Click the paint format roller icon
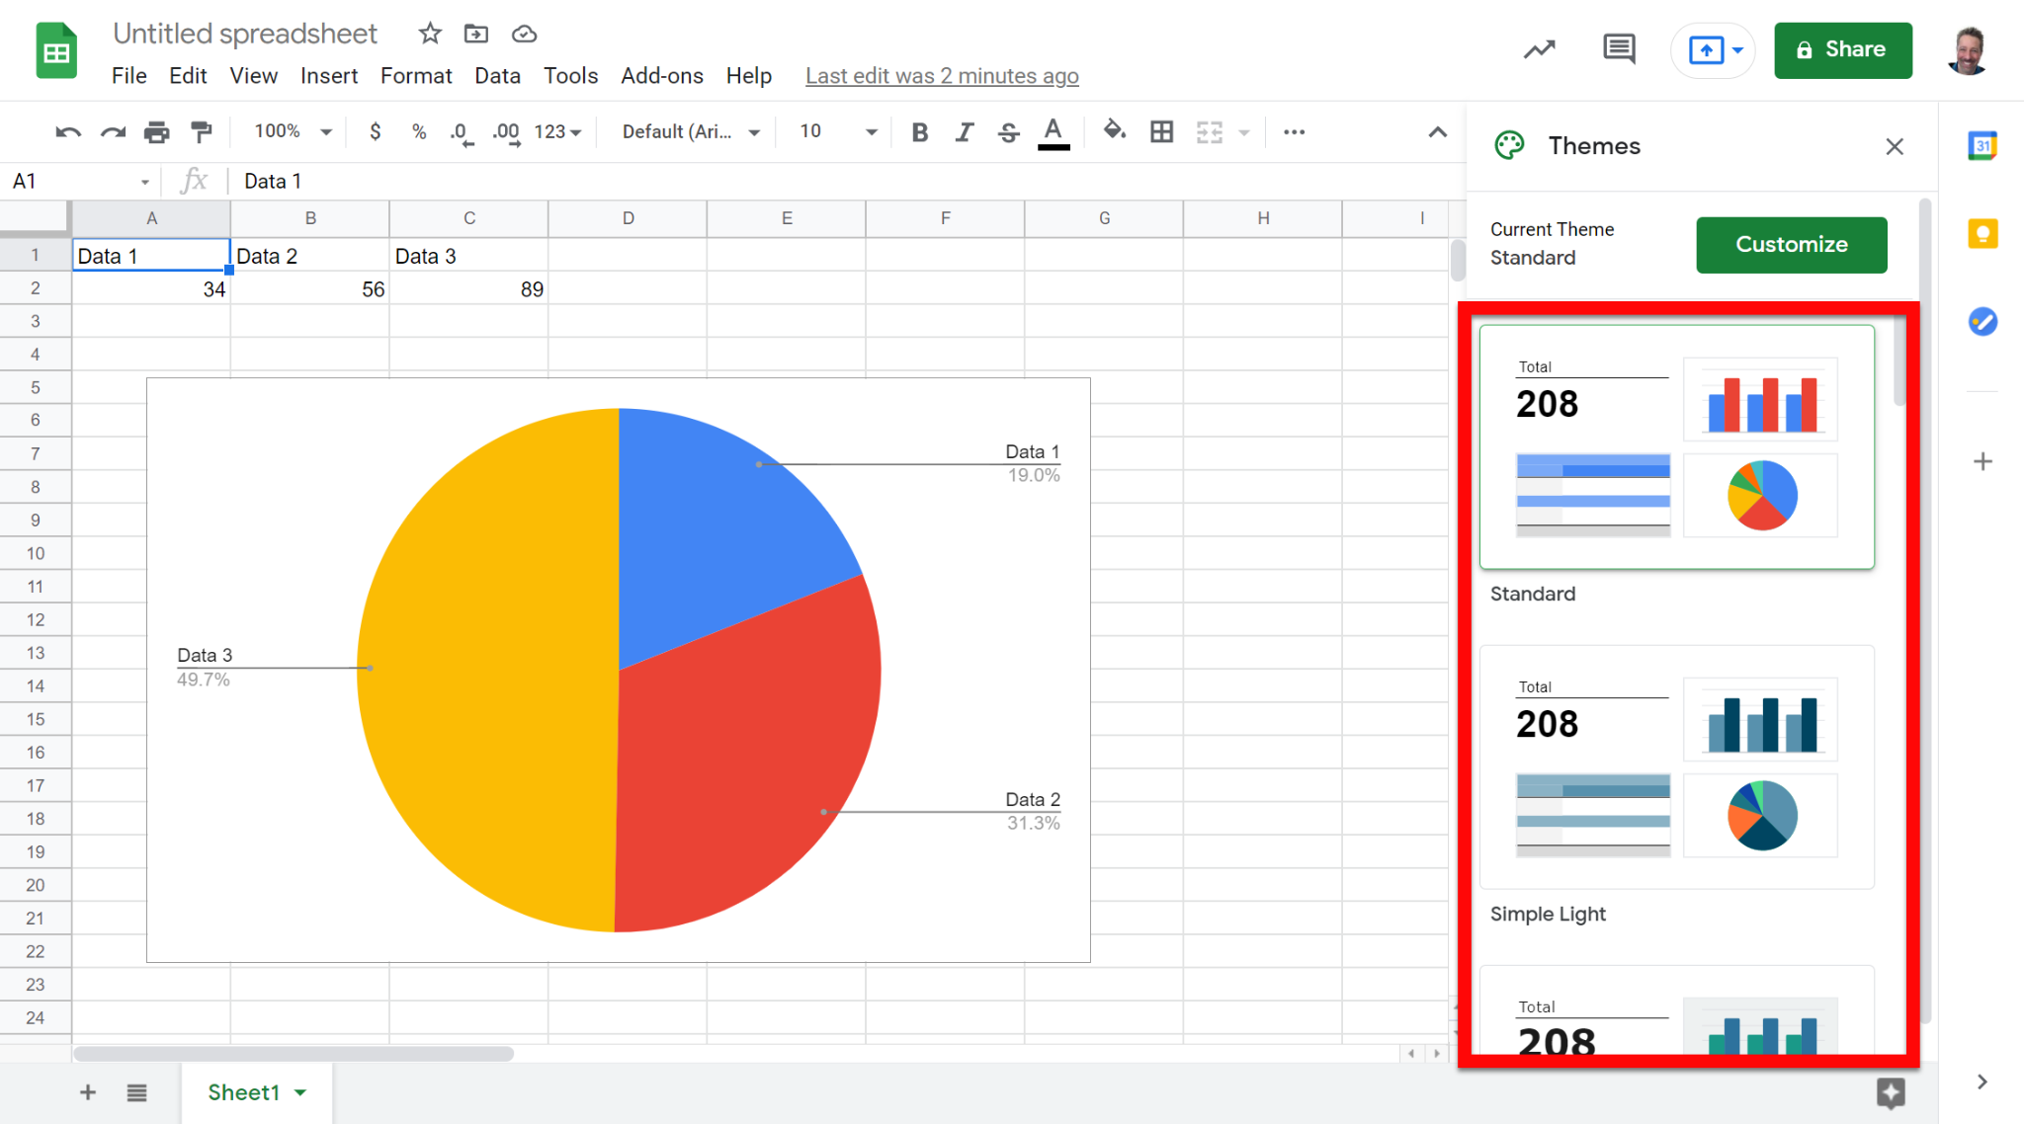 [x=202, y=131]
